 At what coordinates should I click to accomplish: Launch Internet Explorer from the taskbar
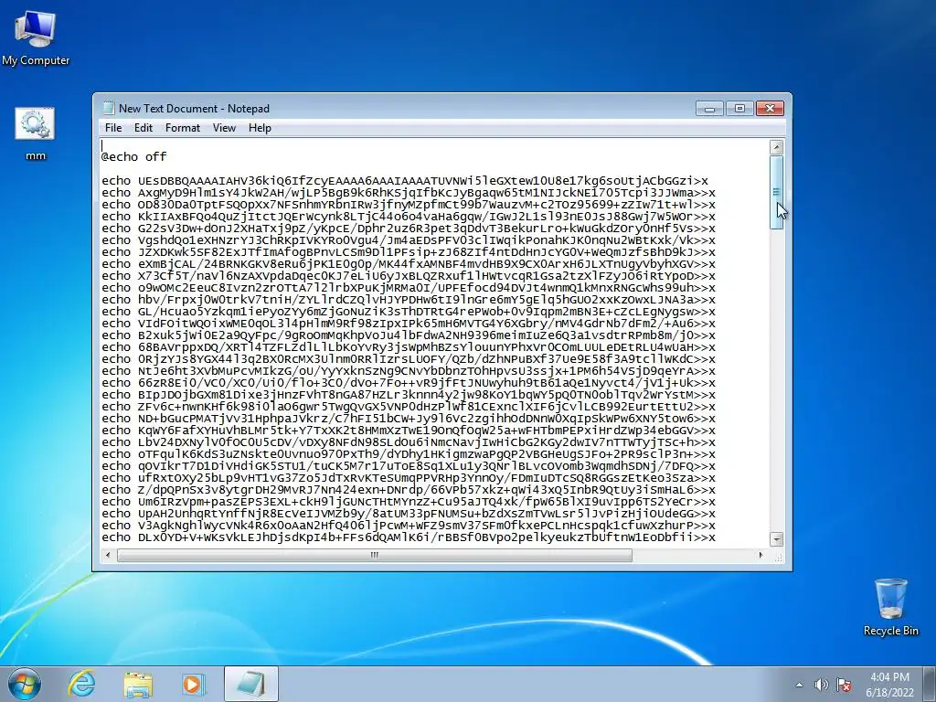click(81, 684)
